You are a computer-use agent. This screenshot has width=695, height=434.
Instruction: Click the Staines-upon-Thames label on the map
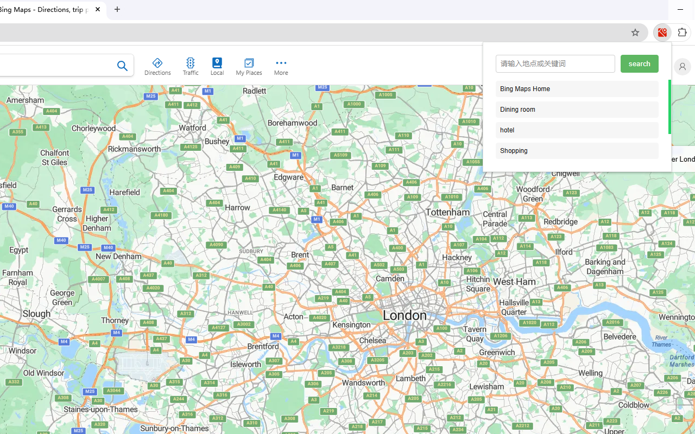point(100,409)
